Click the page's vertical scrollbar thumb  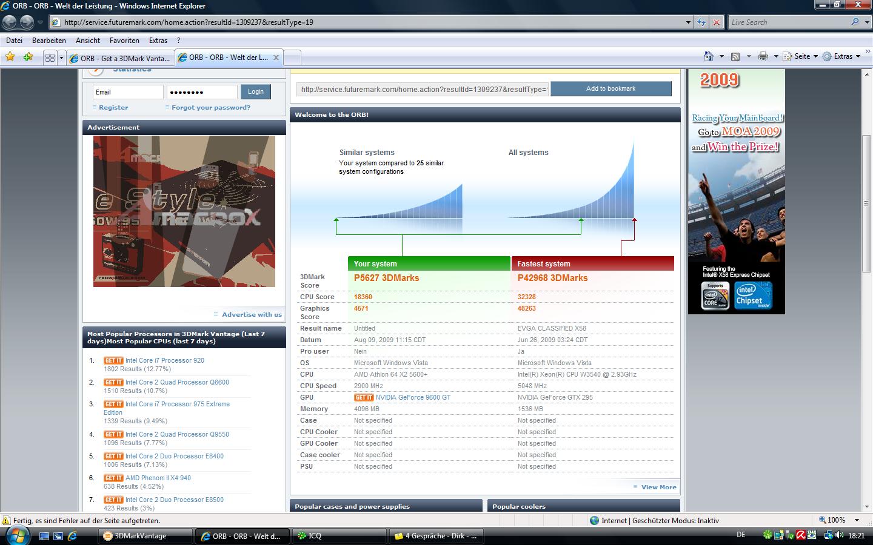coord(867,203)
